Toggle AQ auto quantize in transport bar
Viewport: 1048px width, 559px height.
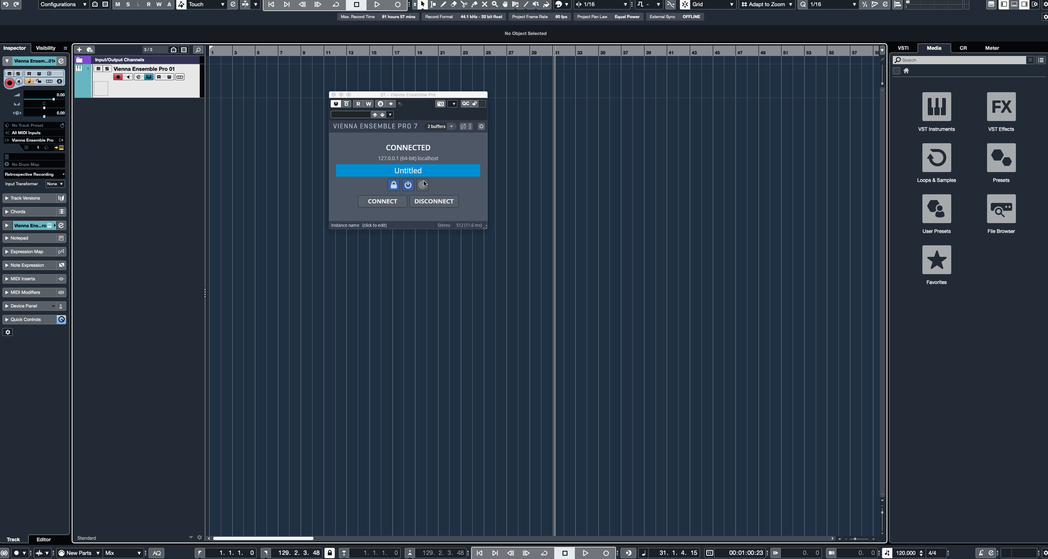[x=157, y=553]
